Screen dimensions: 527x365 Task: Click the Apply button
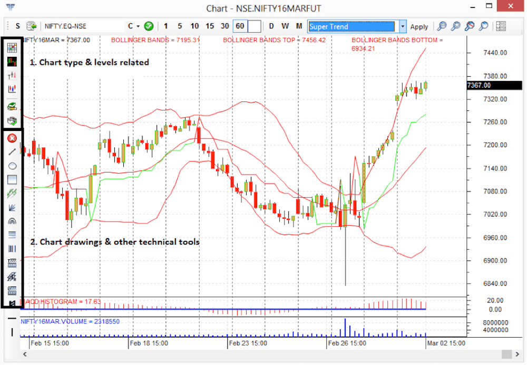point(419,26)
